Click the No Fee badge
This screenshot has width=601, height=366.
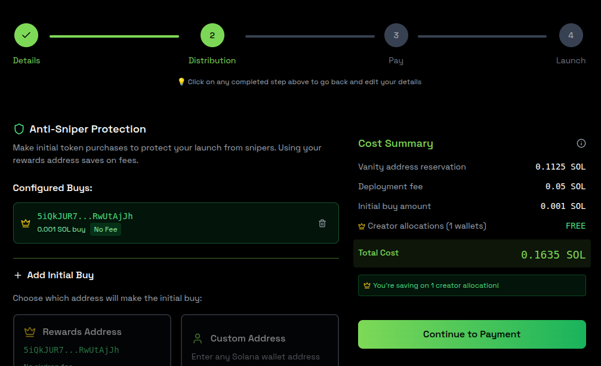tap(105, 229)
